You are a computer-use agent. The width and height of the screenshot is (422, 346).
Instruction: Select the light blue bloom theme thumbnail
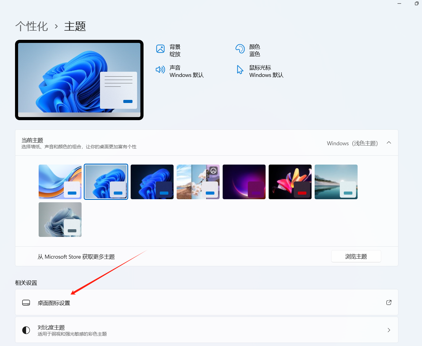coord(106,182)
